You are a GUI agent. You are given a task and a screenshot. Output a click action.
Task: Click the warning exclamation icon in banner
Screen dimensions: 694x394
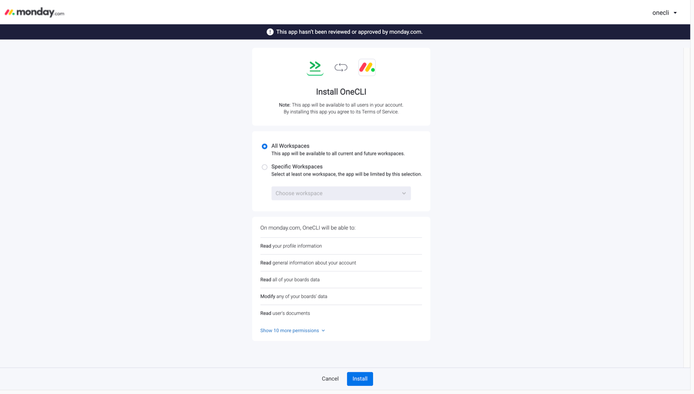pyautogui.click(x=270, y=32)
